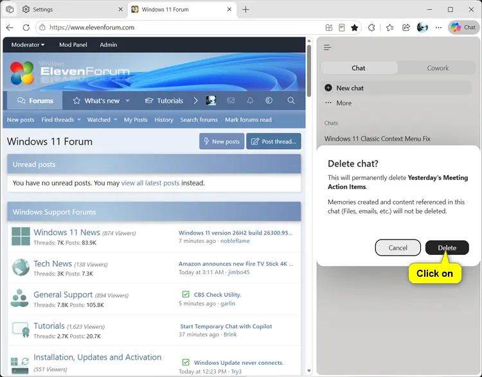Open view all latest posts link
Screen dimensions: 482x377
point(150,183)
